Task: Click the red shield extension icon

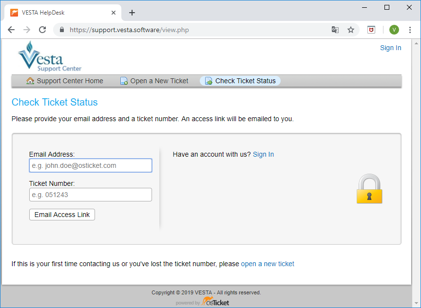Action: click(x=371, y=30)
